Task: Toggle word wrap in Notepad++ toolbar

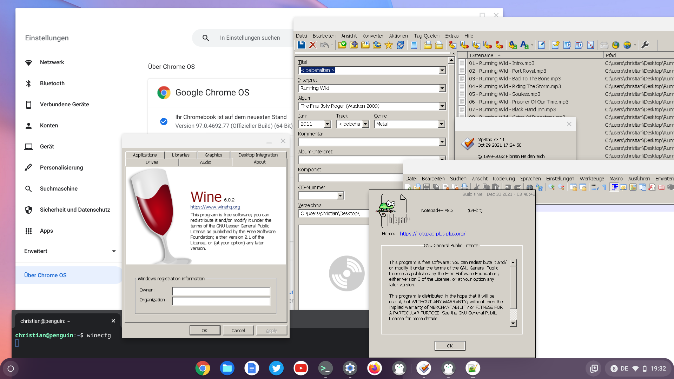Action: [595, 187]
